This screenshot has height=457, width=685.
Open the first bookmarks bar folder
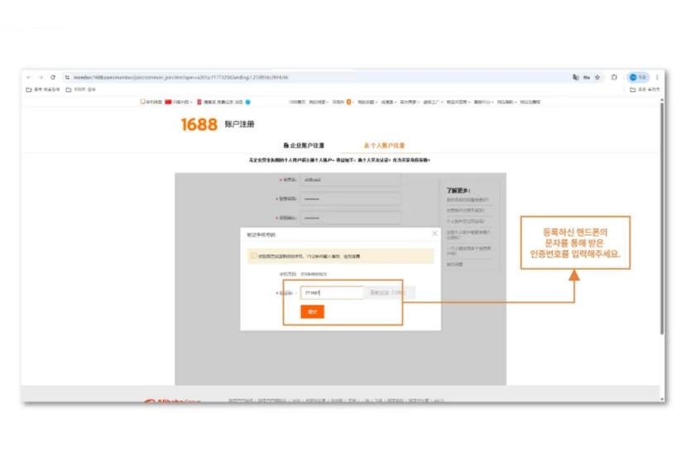(x=43, y=89)
